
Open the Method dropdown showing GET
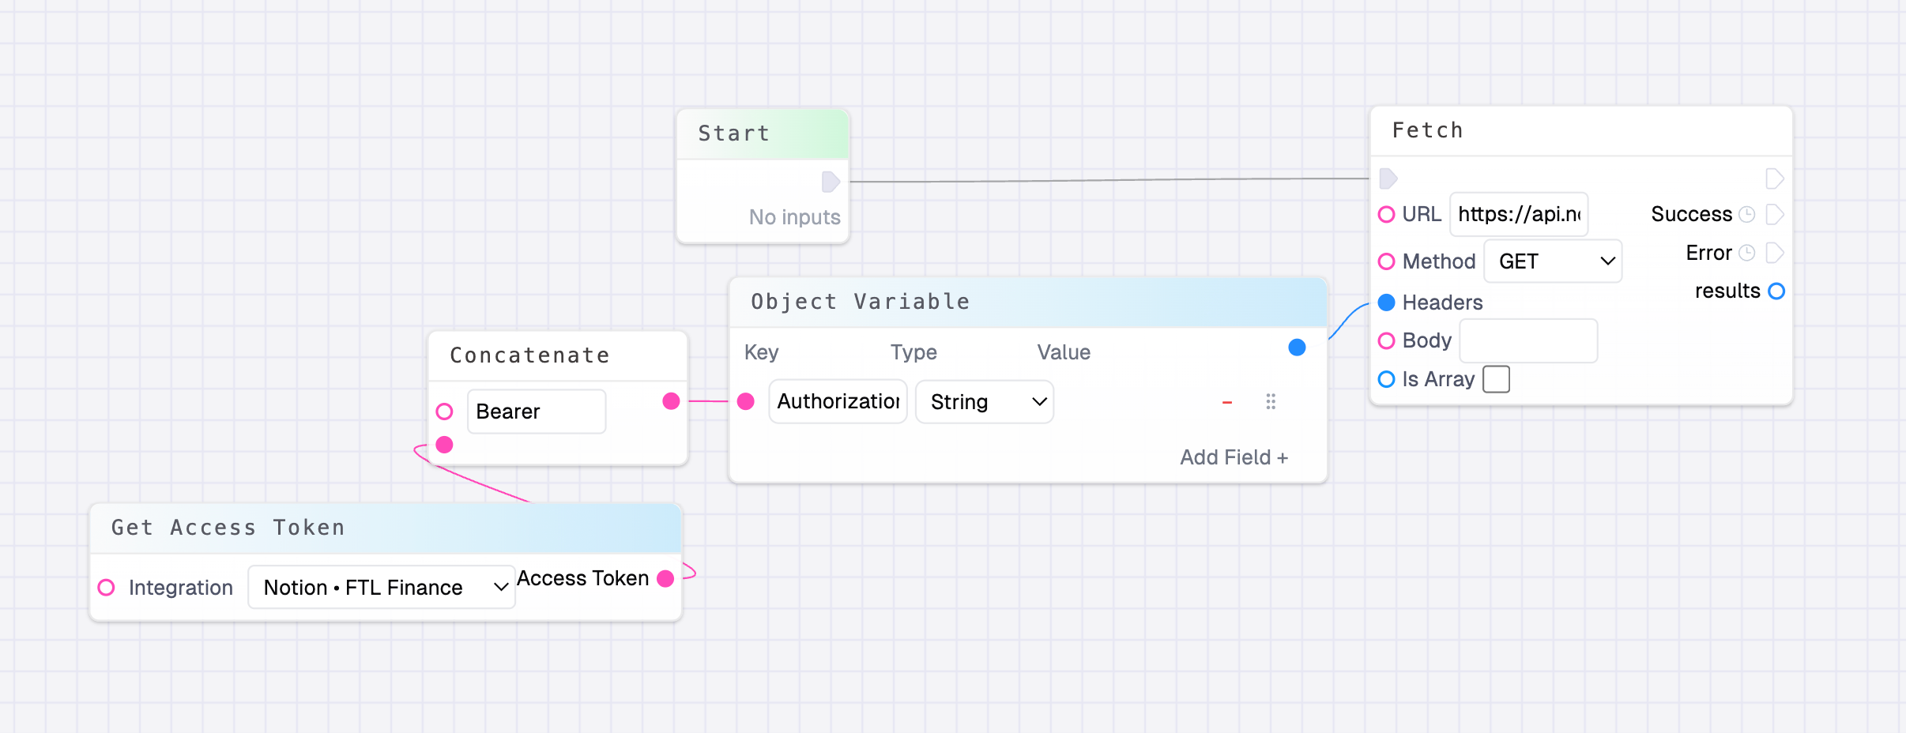pyautogui.click(x=1554, y=261)
